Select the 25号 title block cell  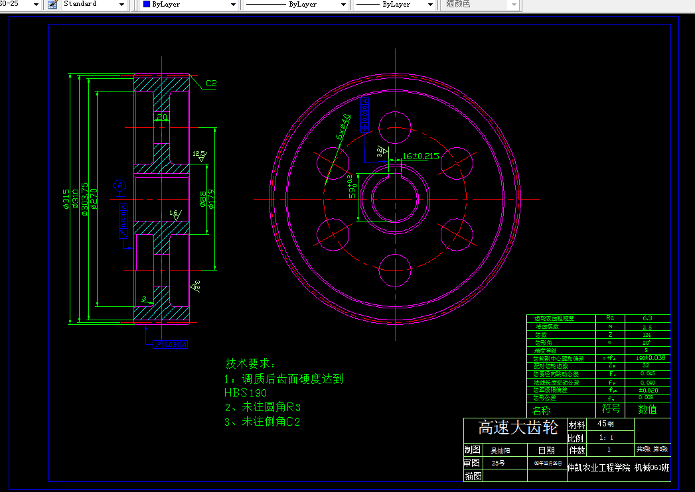pos(499,463)
